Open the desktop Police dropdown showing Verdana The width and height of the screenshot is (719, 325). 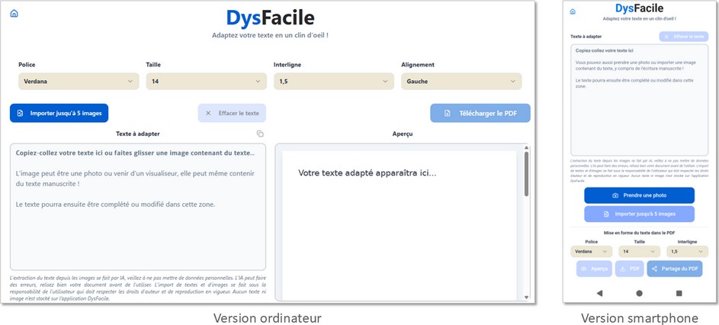click(x=79, y=81)
